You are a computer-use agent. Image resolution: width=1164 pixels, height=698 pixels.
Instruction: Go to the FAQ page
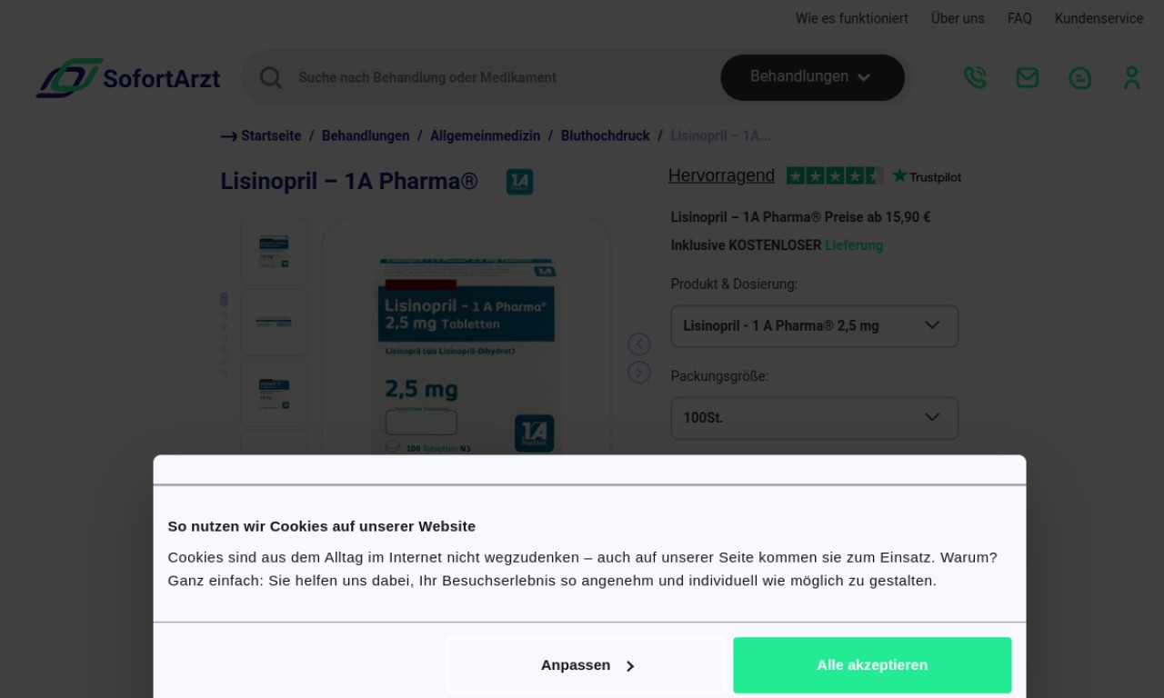click(x=1019, y=18)
